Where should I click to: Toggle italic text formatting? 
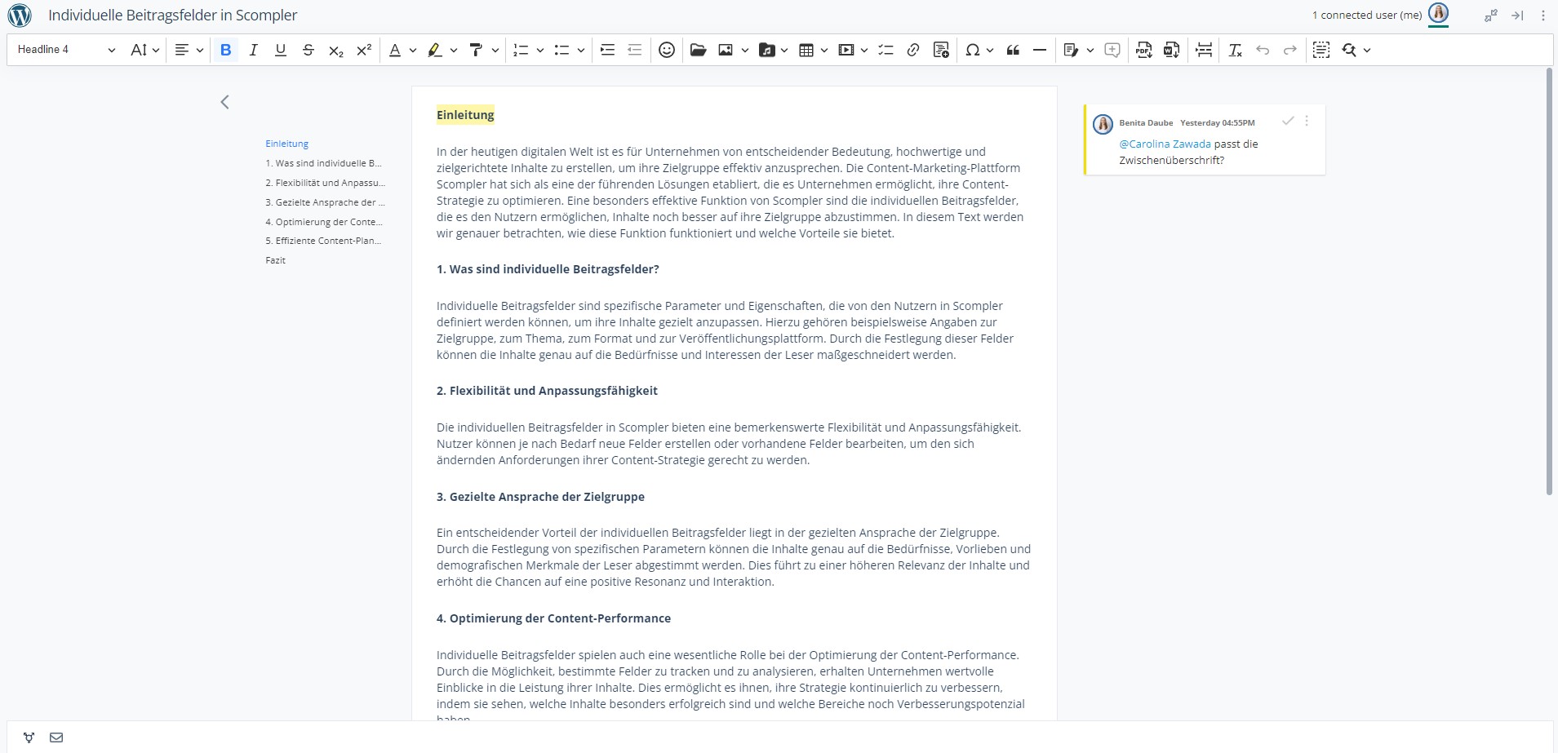253,50
